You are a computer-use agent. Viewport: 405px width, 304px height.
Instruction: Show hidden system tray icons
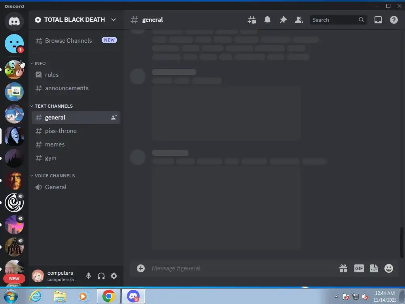click(x=336, y=296)
